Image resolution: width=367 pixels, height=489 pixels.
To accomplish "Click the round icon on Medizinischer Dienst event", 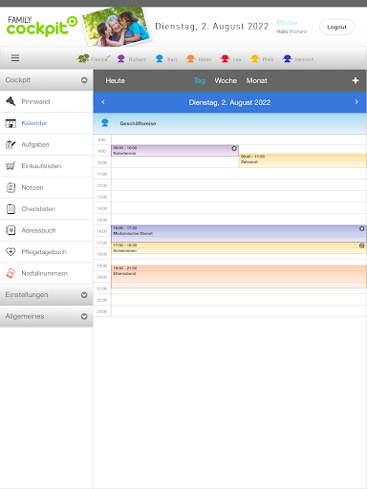I will point(362,228).
